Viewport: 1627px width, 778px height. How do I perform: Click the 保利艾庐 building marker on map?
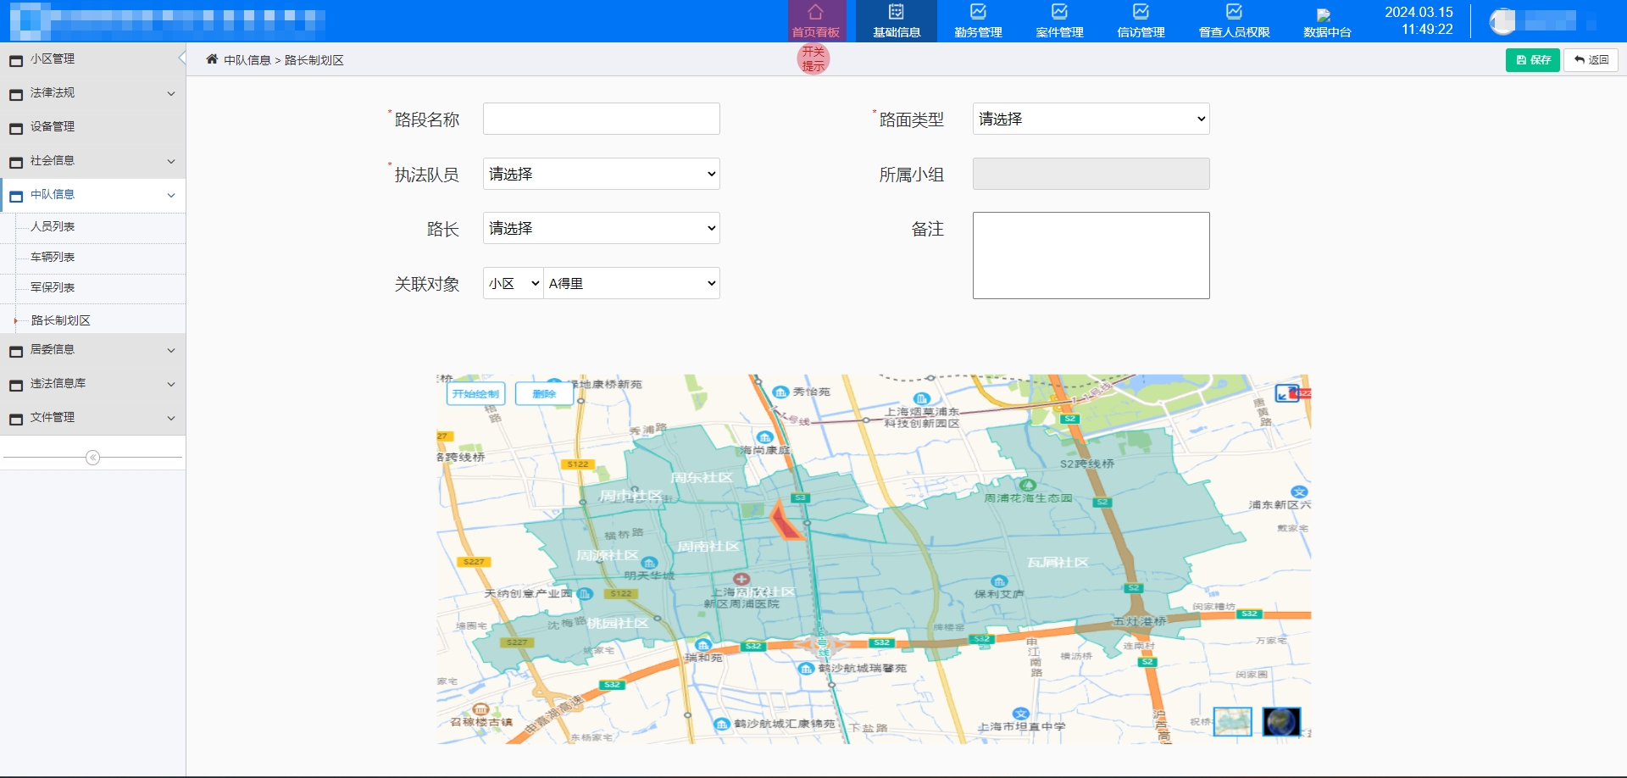[x=999, y=581]
